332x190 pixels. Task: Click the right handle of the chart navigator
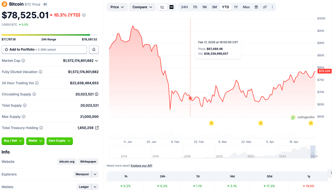pos(315,152)
